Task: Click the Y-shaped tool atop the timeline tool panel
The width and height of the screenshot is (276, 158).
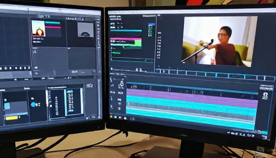Action: pos(111,79)
